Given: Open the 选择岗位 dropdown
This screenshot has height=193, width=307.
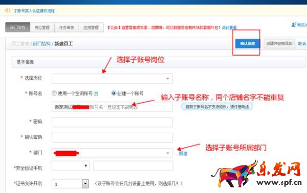Looking at the screenshot, I should (x=112, y=78).
